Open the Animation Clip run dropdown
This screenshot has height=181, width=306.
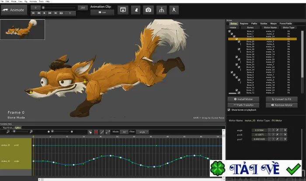click(102, 12)
